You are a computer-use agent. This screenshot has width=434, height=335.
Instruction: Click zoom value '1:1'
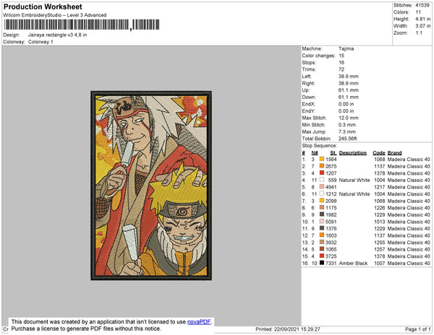point(419,33)
